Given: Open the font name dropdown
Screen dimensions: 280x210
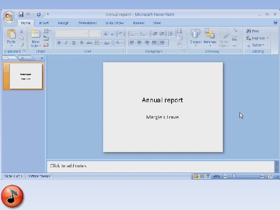Looking at the screenshot, I should point(86,33).
